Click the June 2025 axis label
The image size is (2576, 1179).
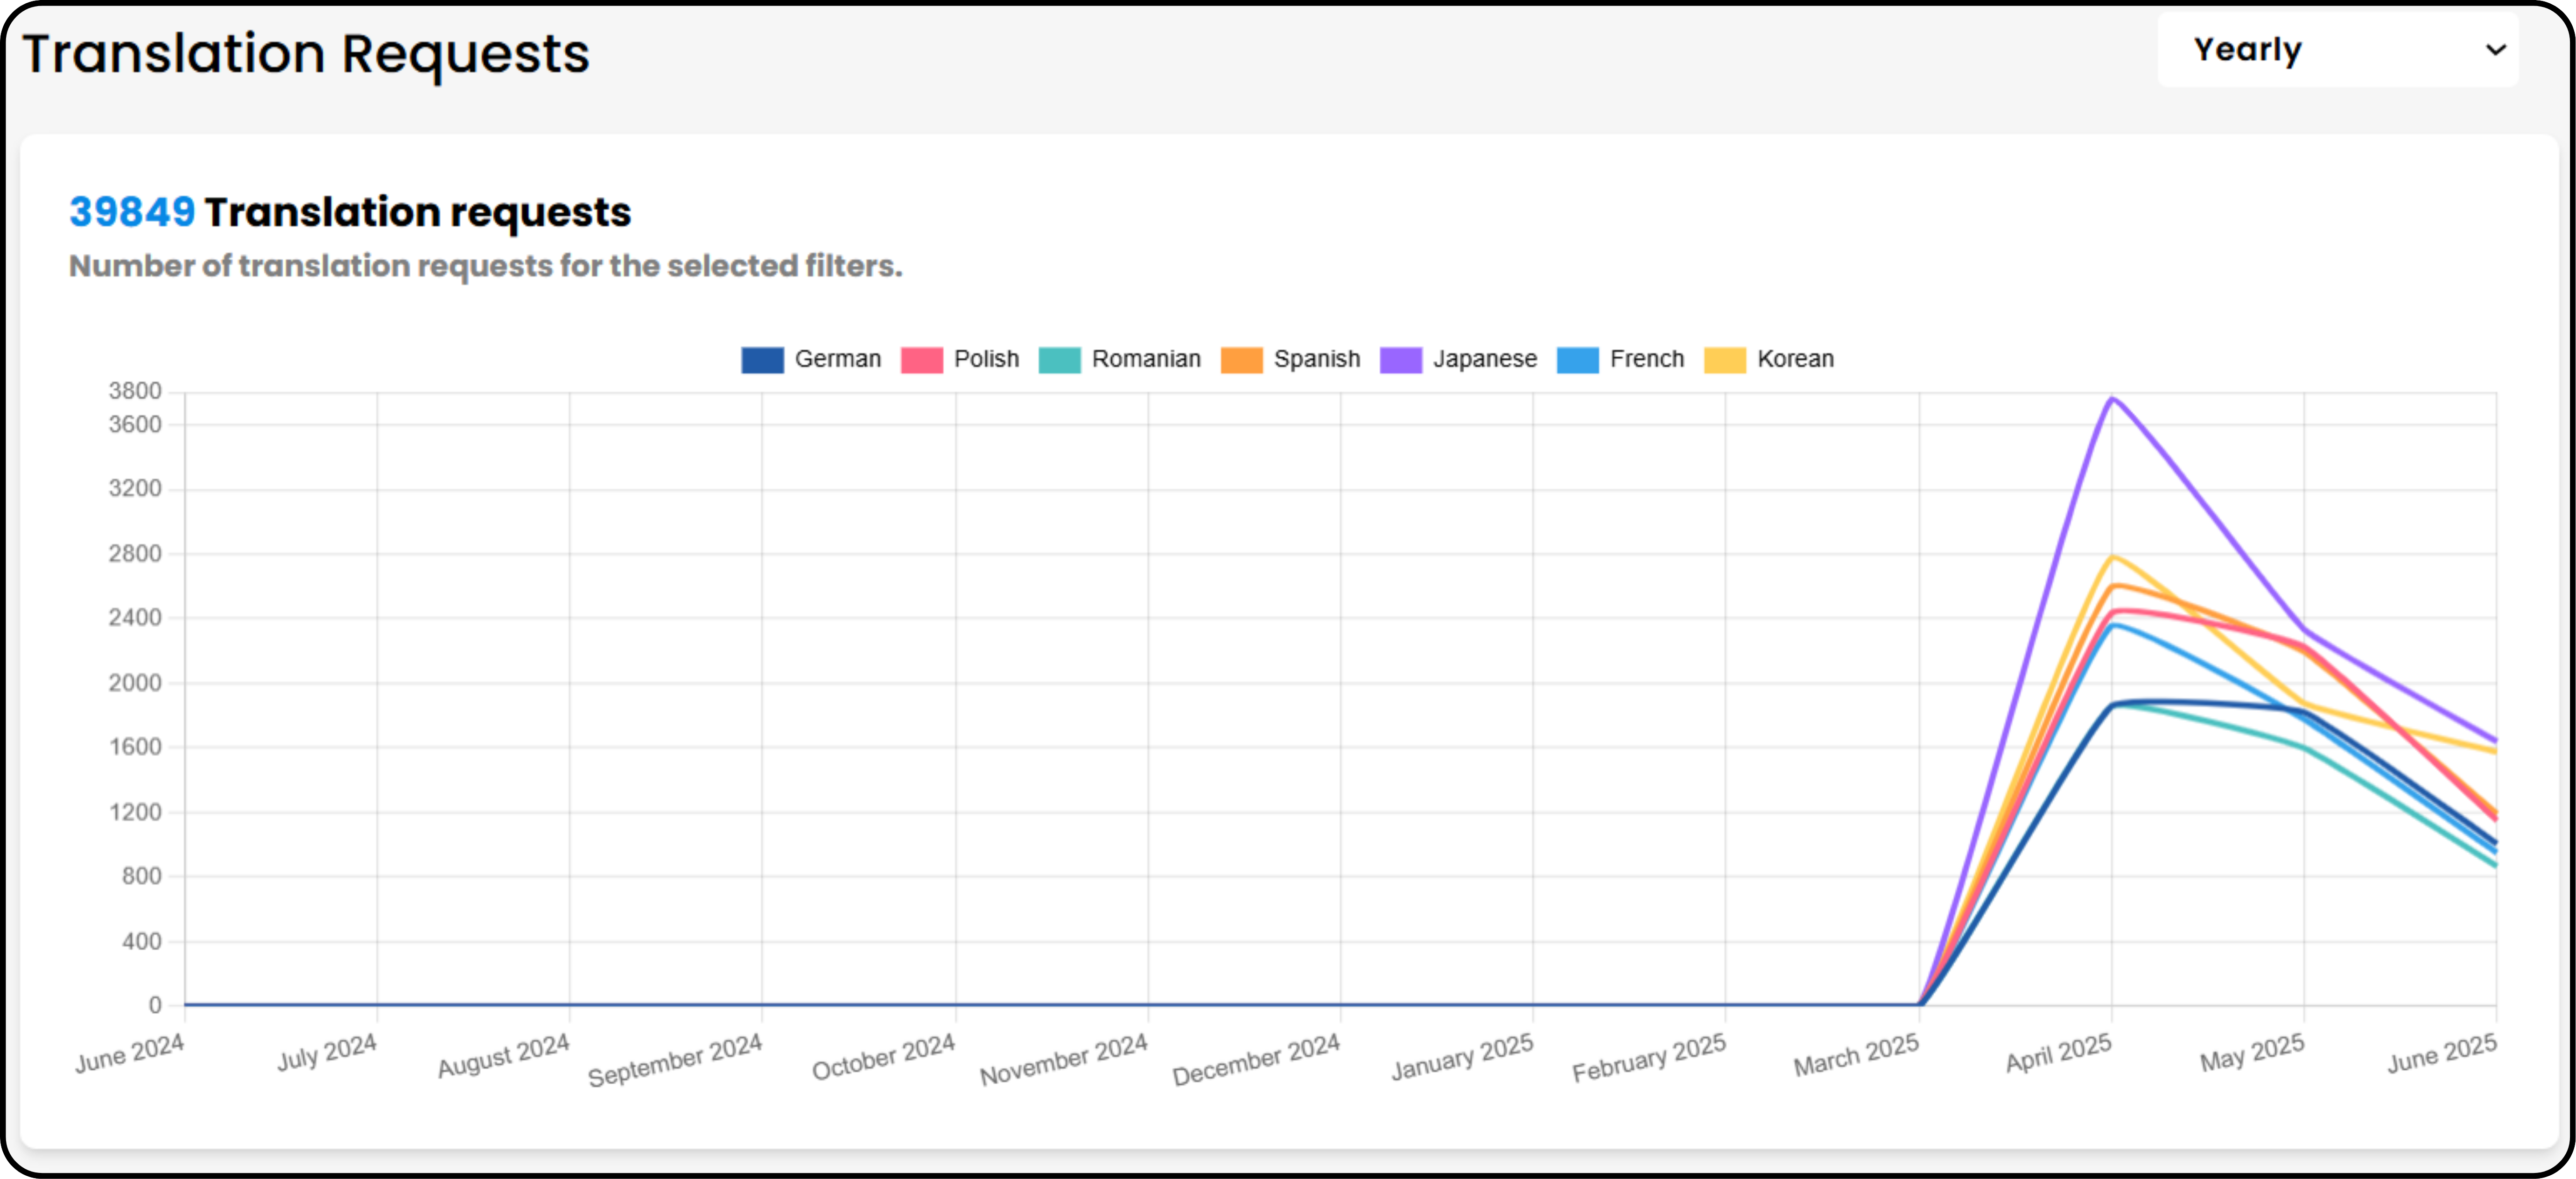point(2441,1054)
